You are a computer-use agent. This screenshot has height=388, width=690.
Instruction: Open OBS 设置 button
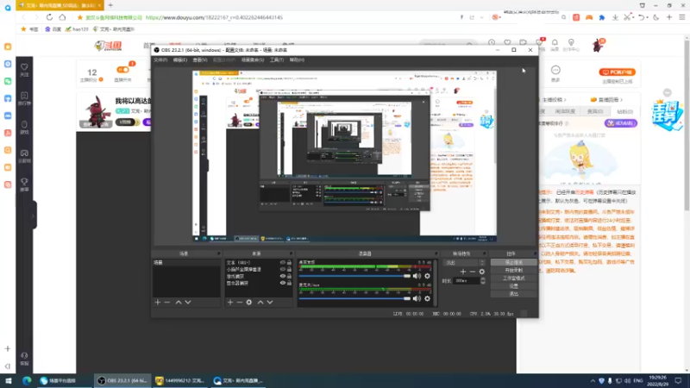(513, 286)
